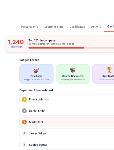Click the gold rank 1 badge

click(24, 99)
